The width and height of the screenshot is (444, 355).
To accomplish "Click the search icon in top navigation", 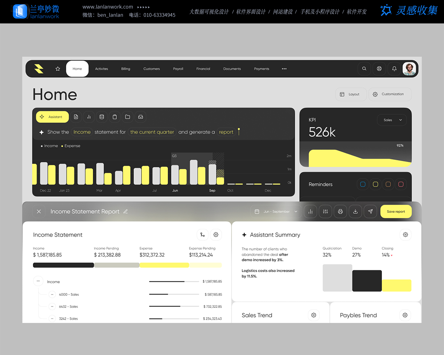I will (364, 69).
